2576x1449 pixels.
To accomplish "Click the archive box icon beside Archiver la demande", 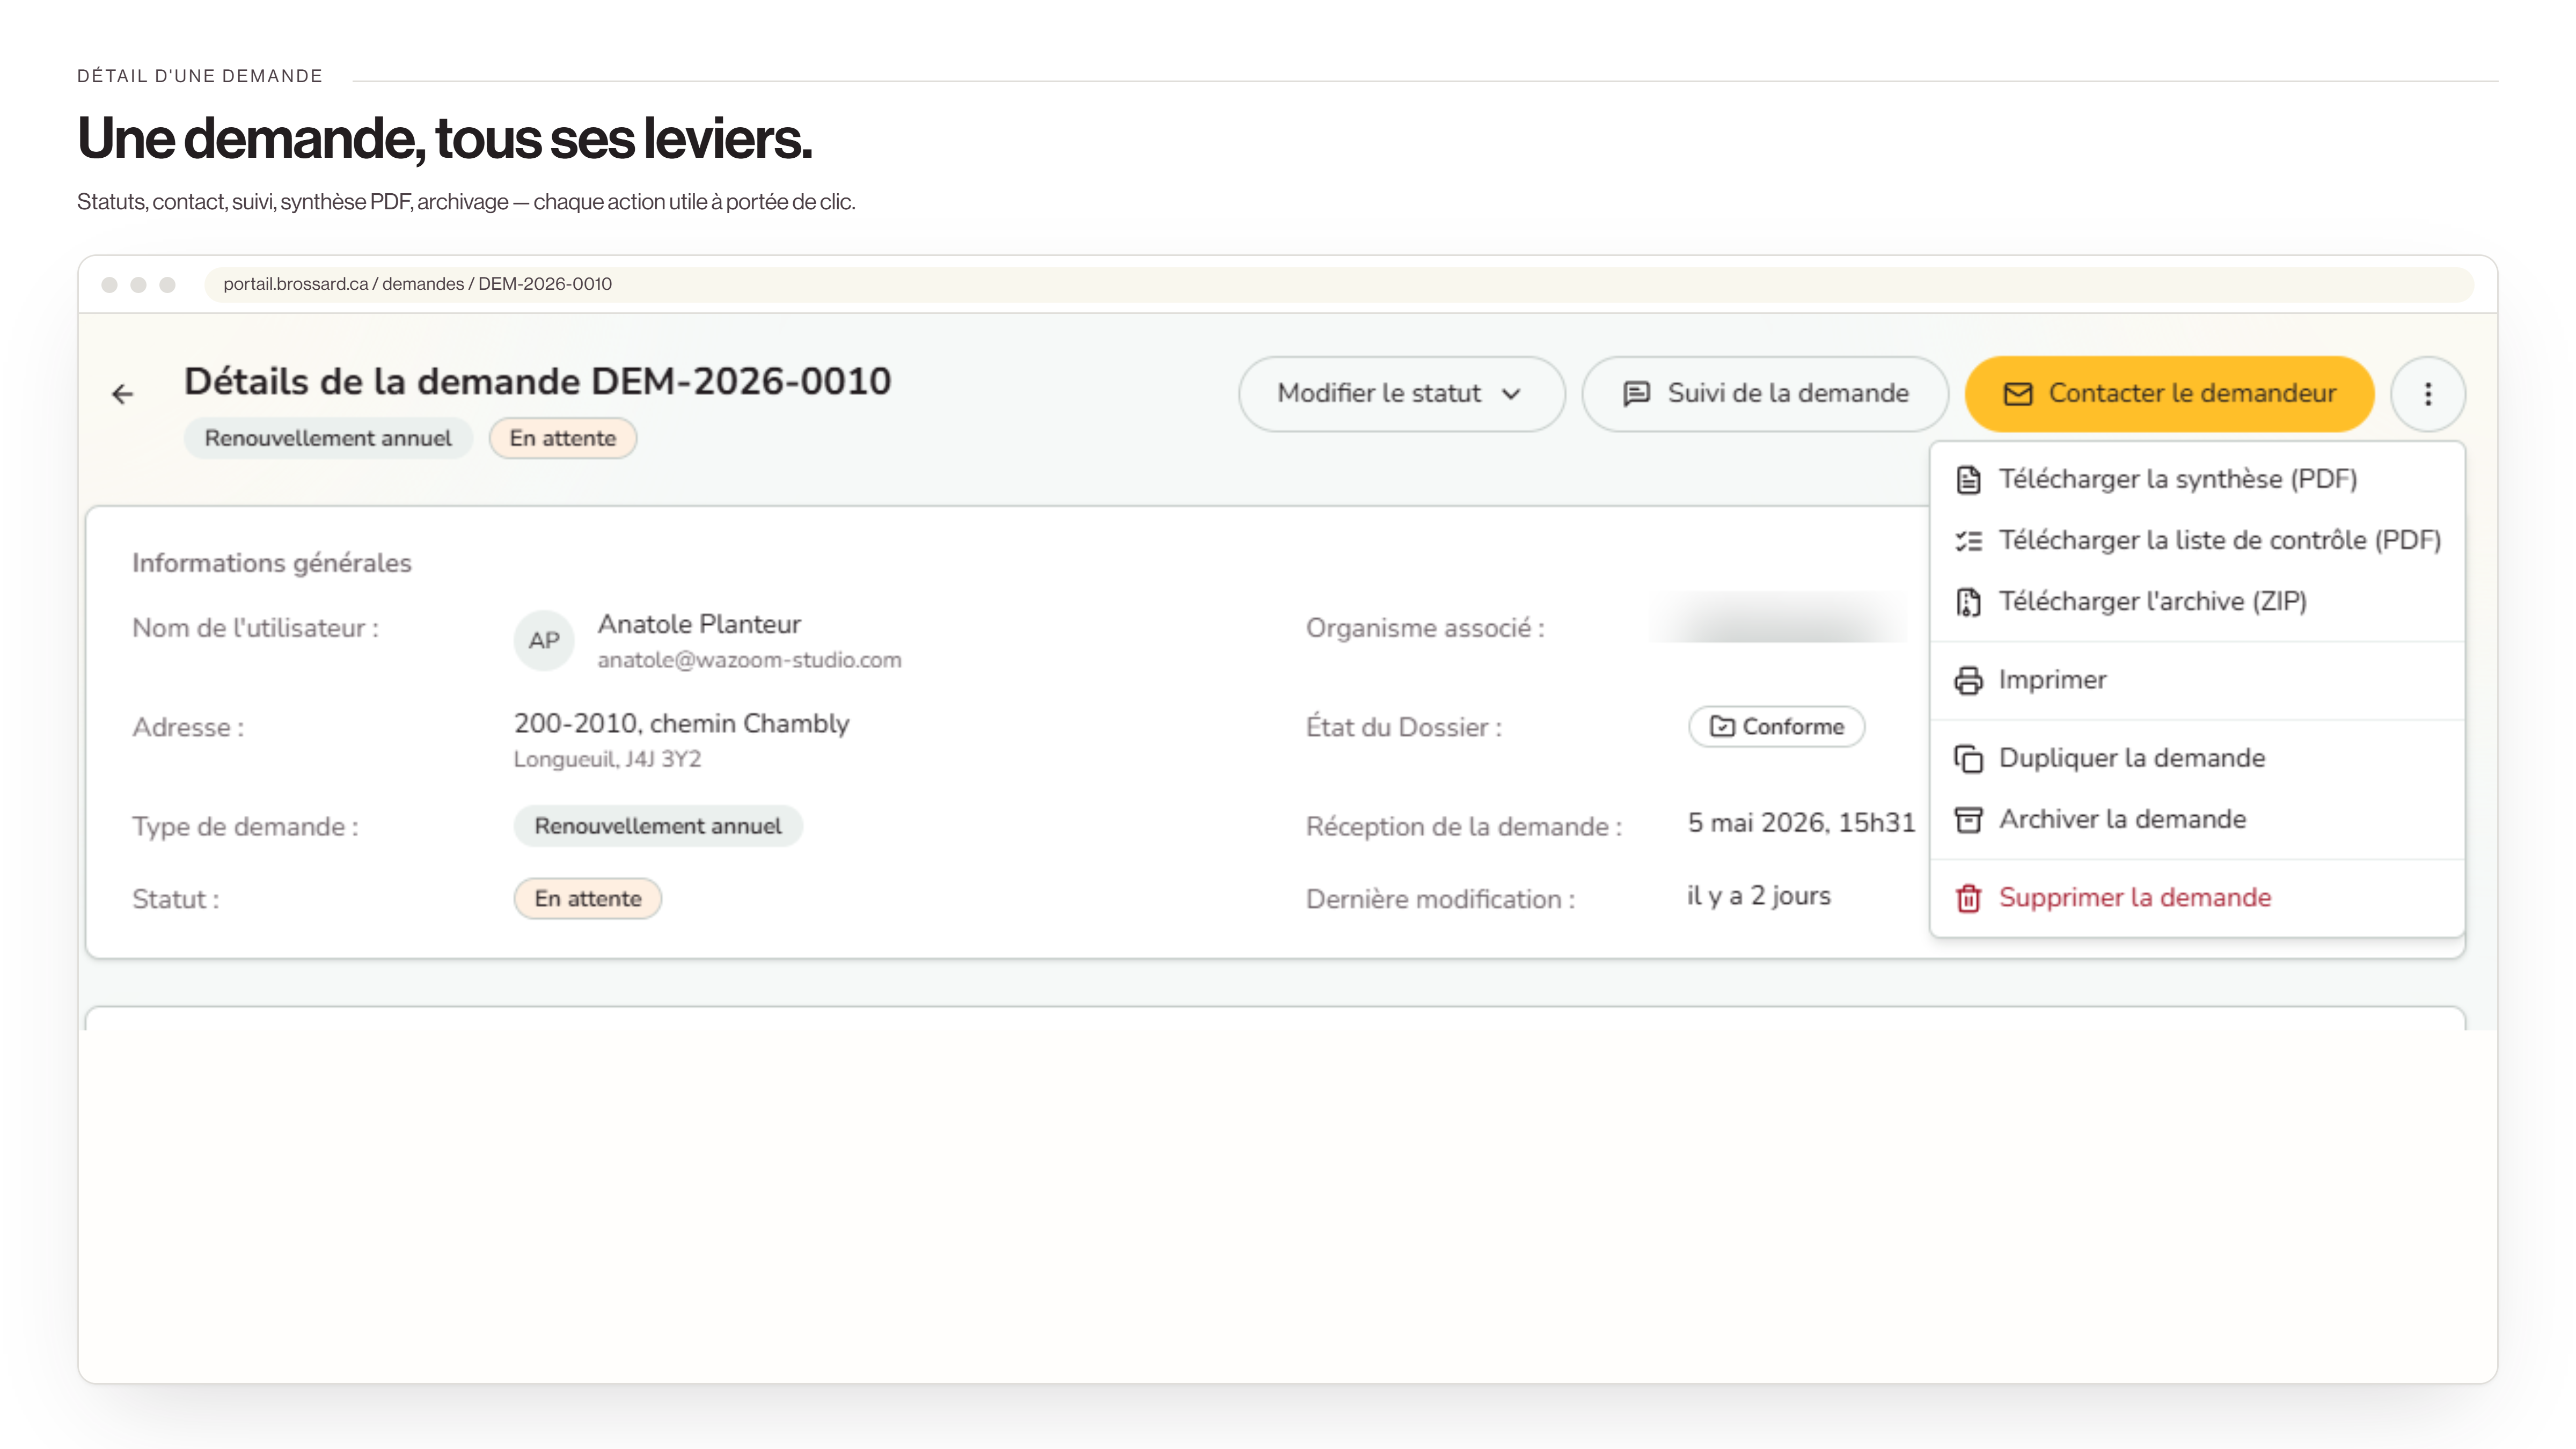I will (x=1968, y=820).
